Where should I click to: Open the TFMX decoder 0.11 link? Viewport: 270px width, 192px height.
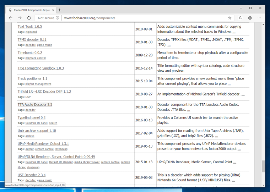point(32,39)
